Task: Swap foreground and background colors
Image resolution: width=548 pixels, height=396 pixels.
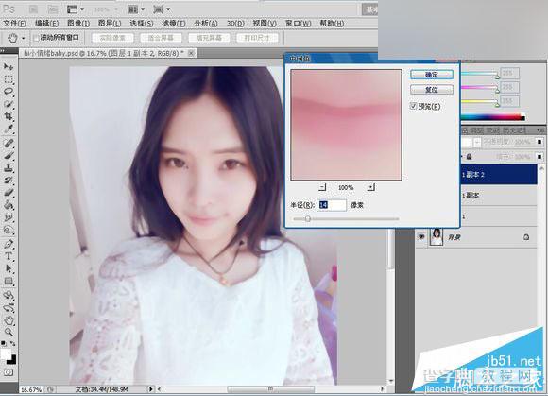Action: click(x=13, y=344)
